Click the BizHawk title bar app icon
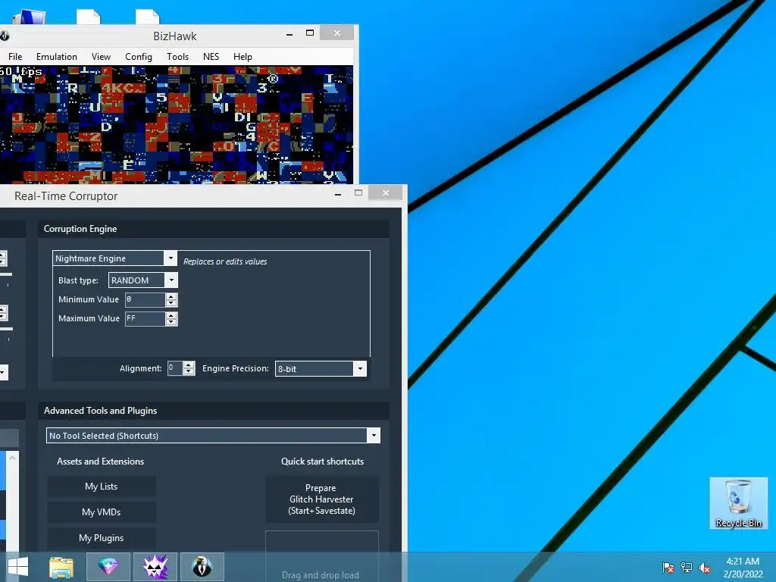Screen dimensions: 776x582 click(5, 36)
